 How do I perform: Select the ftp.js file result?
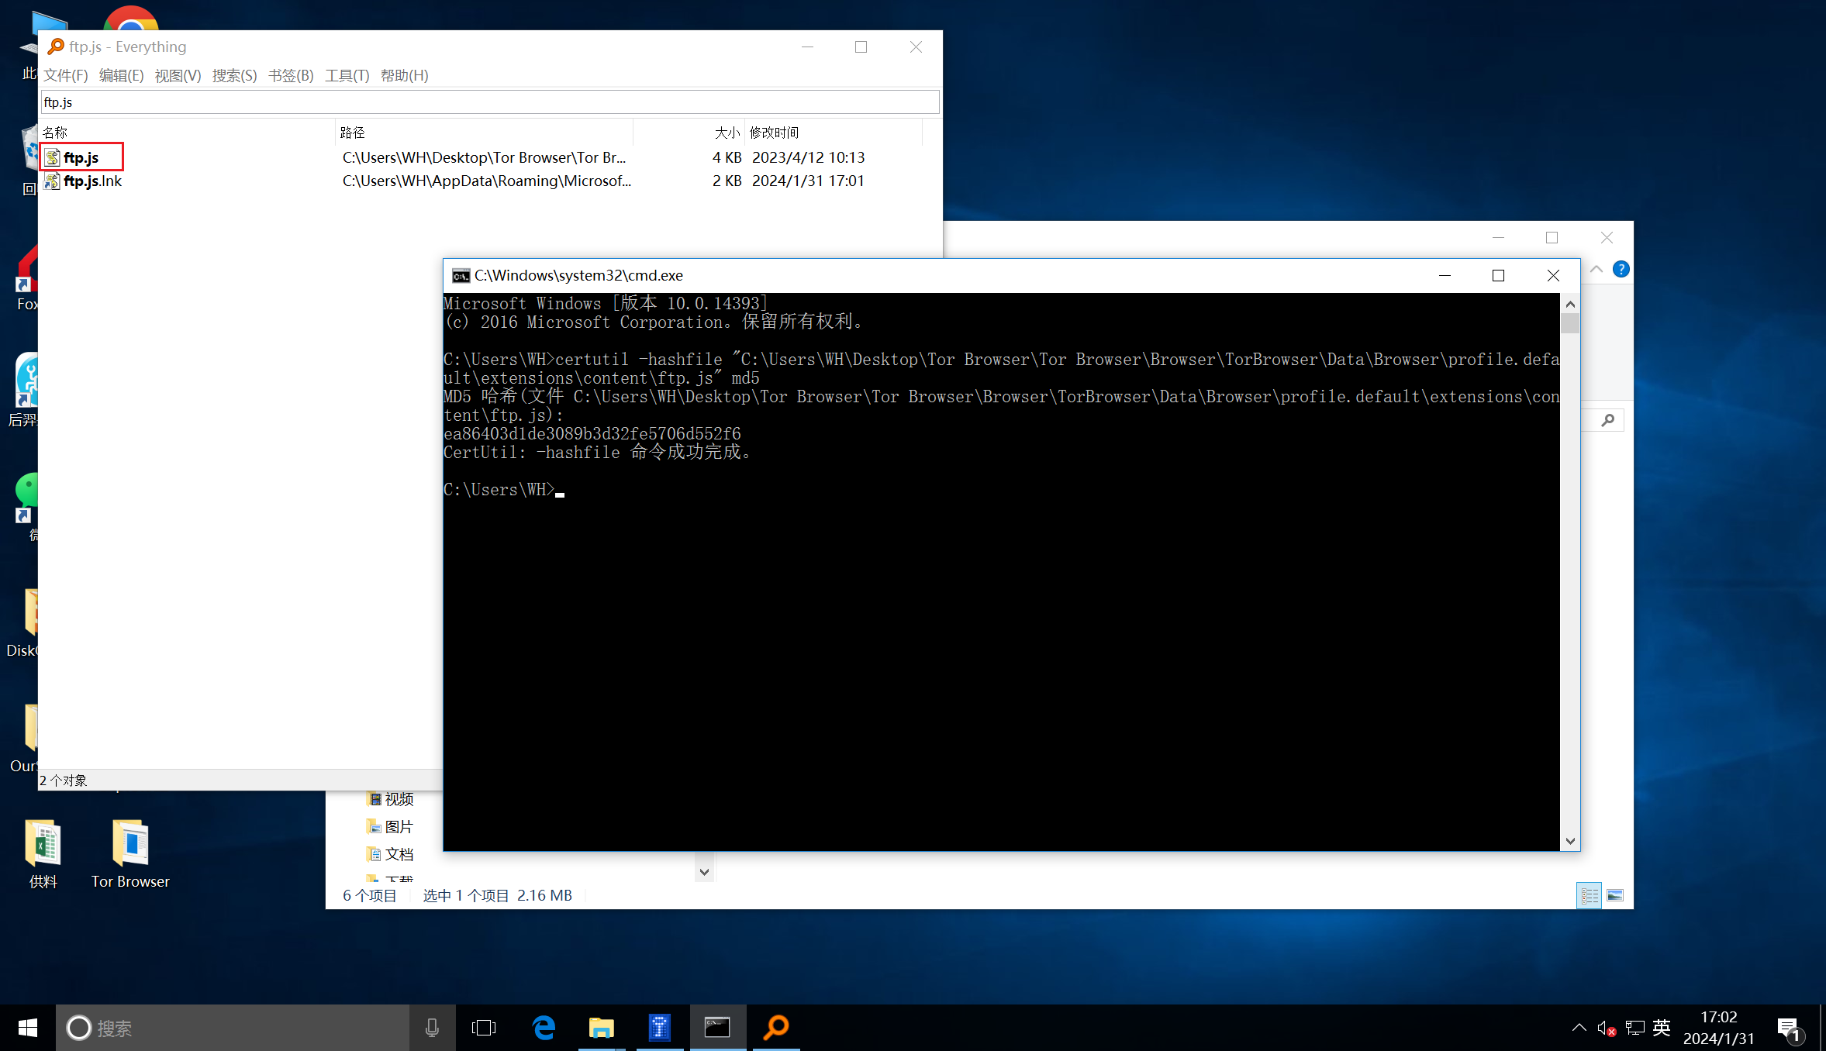81,157
